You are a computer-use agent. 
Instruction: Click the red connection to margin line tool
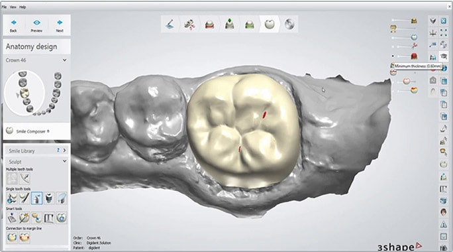25,237
